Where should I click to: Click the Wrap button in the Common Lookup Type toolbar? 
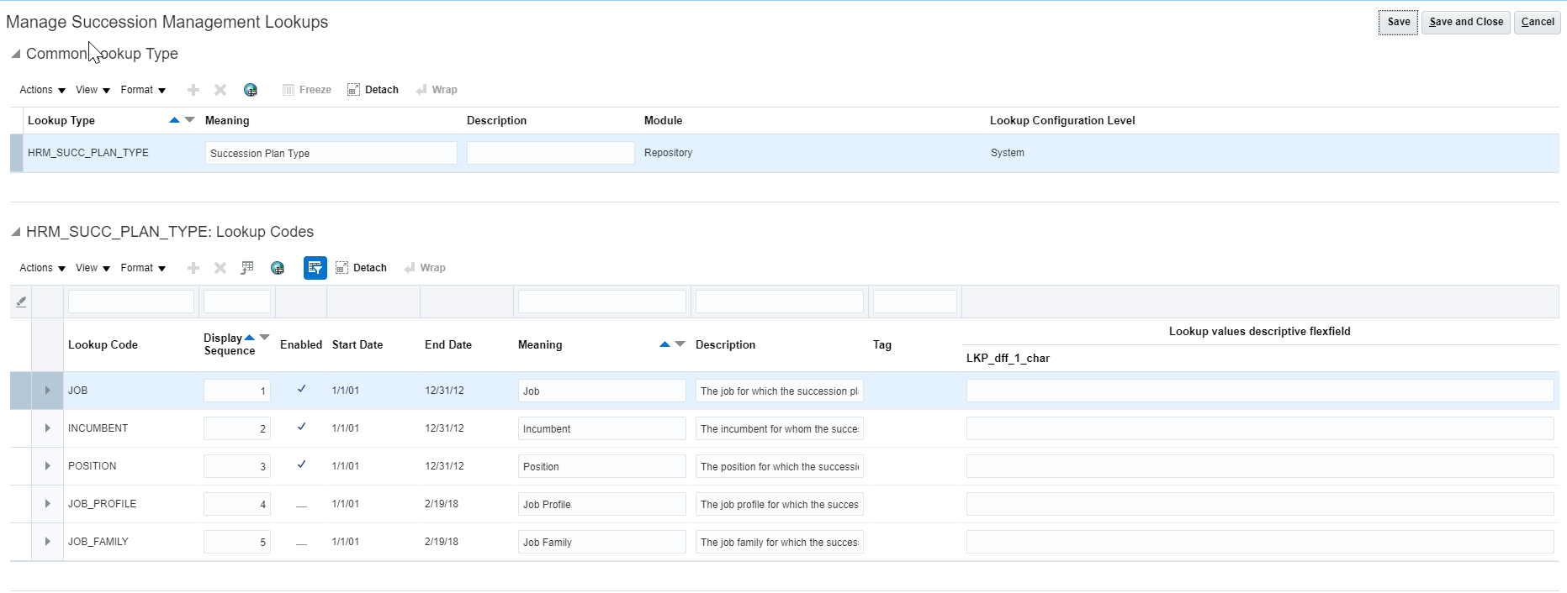coord(437,90)
